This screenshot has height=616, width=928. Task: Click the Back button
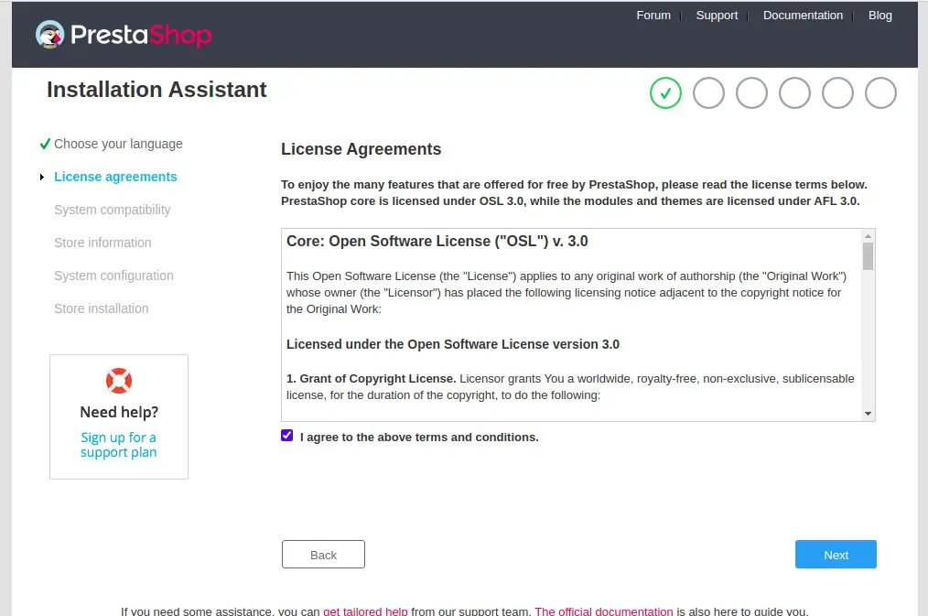[x=323, y=555]
